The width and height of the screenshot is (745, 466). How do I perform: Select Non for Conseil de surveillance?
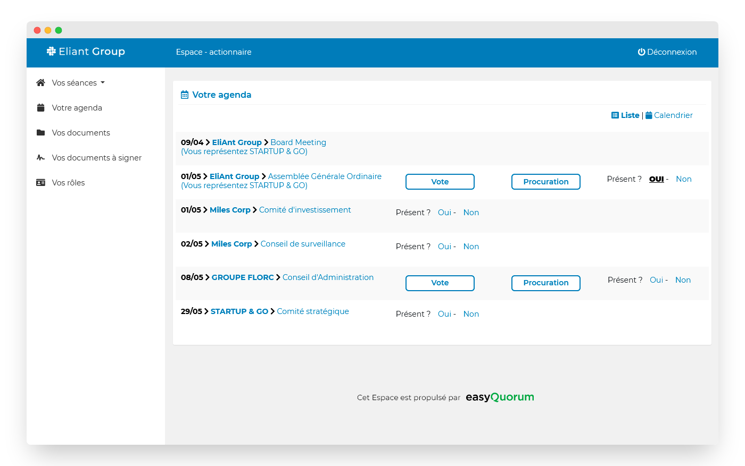coord(471,247)
